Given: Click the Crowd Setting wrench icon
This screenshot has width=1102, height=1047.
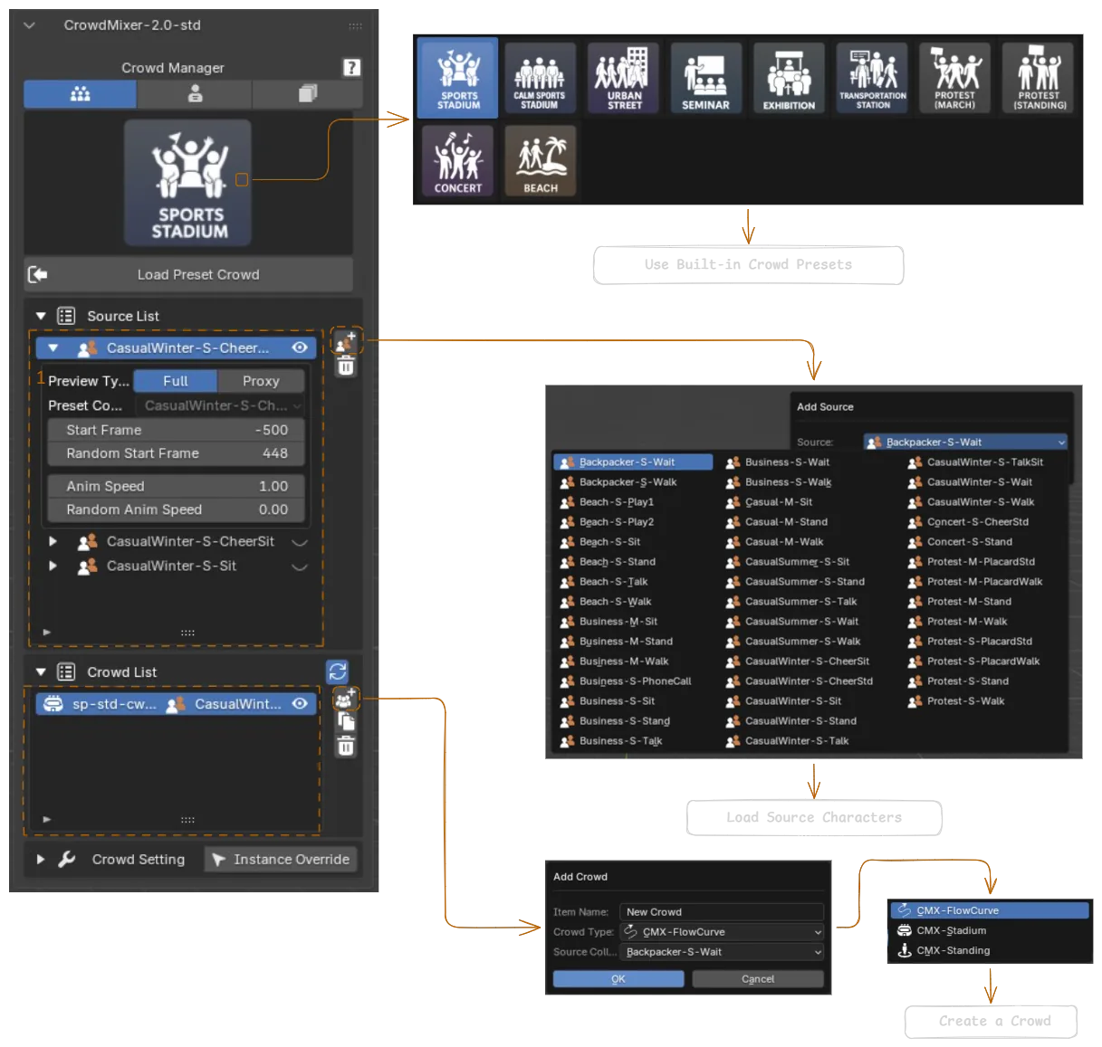Looking at the screenshot, I should tap(67, 859).
